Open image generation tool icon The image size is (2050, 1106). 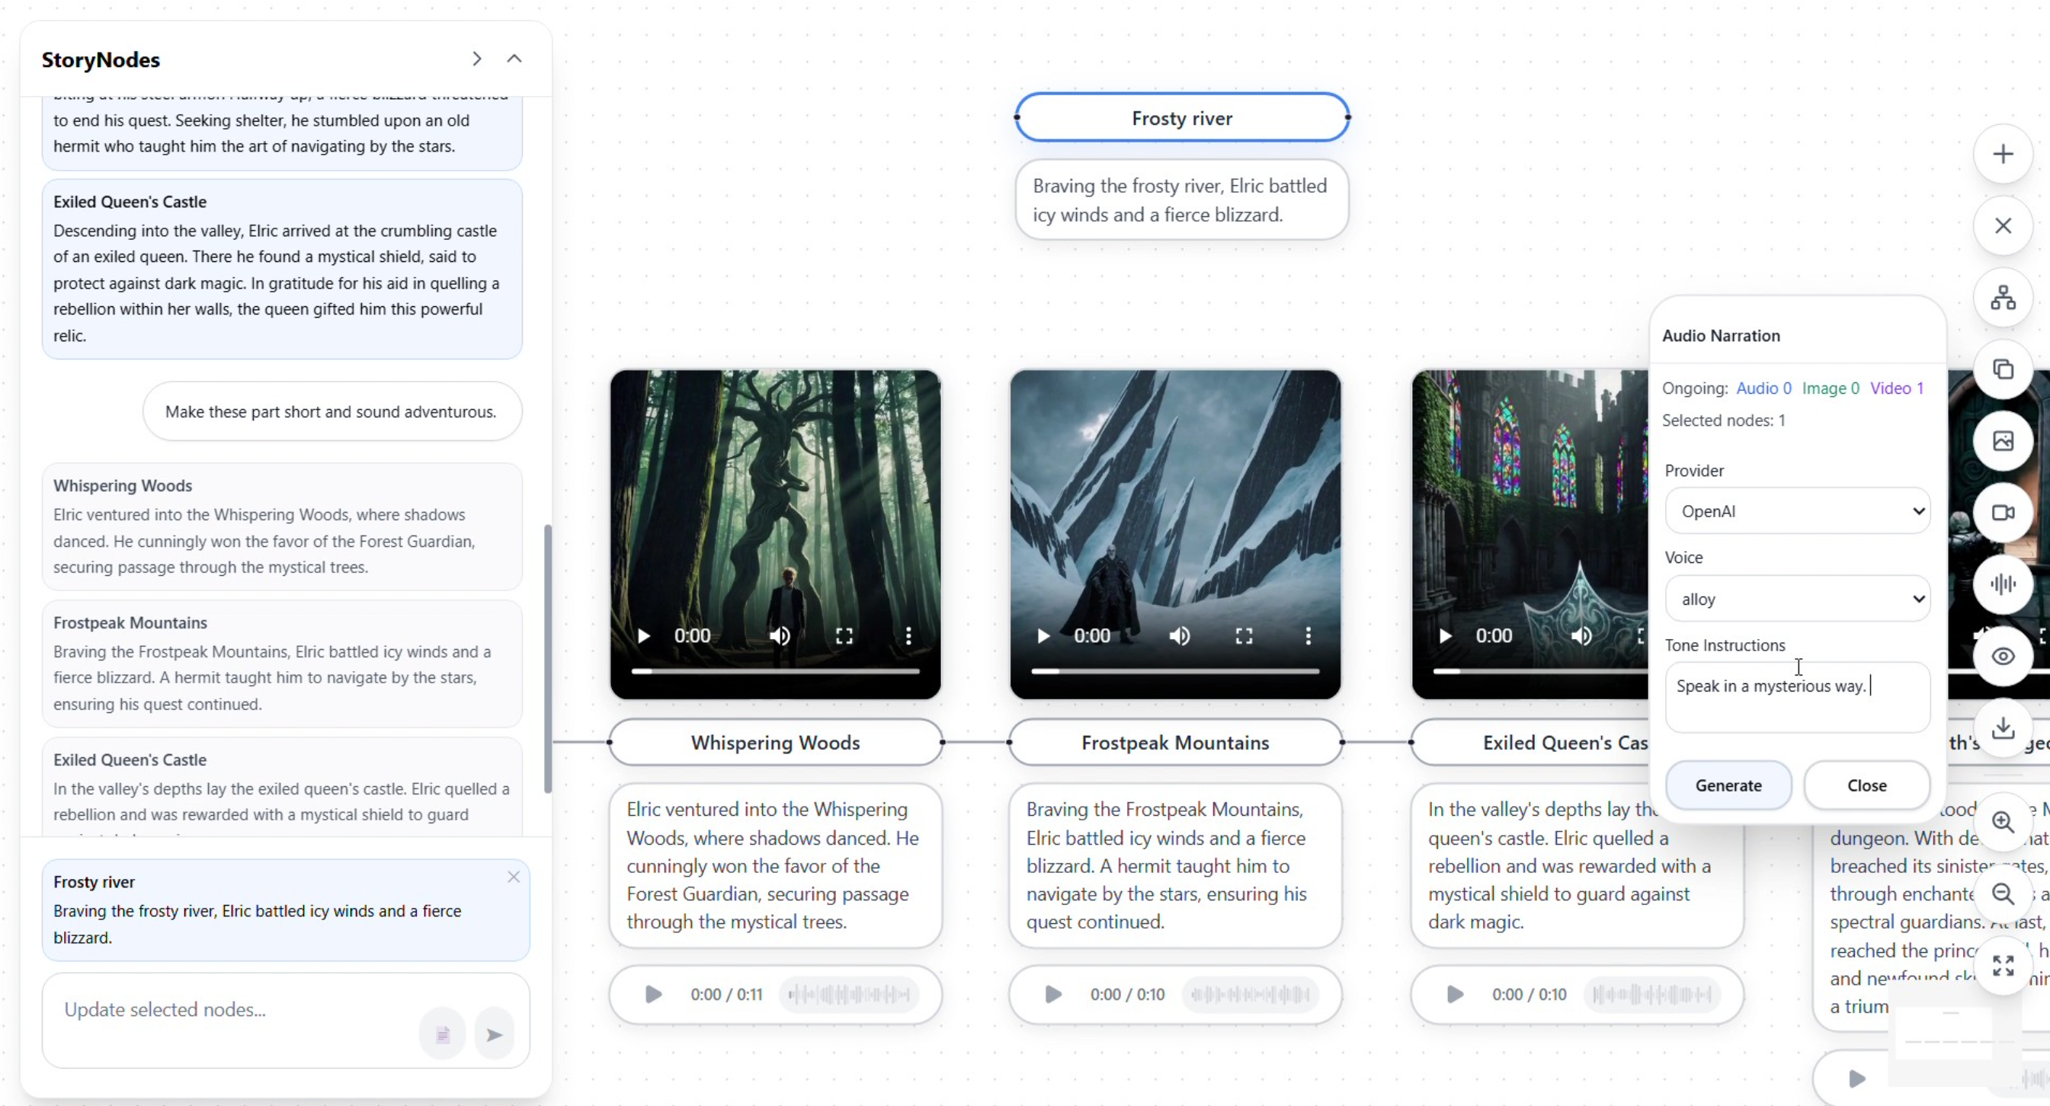tap(2002, 441)
